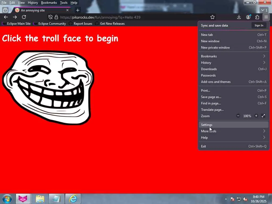The width and height of the screenshot is (272, 204).
Task: Click the network tray icon
Action: (239, 199)
